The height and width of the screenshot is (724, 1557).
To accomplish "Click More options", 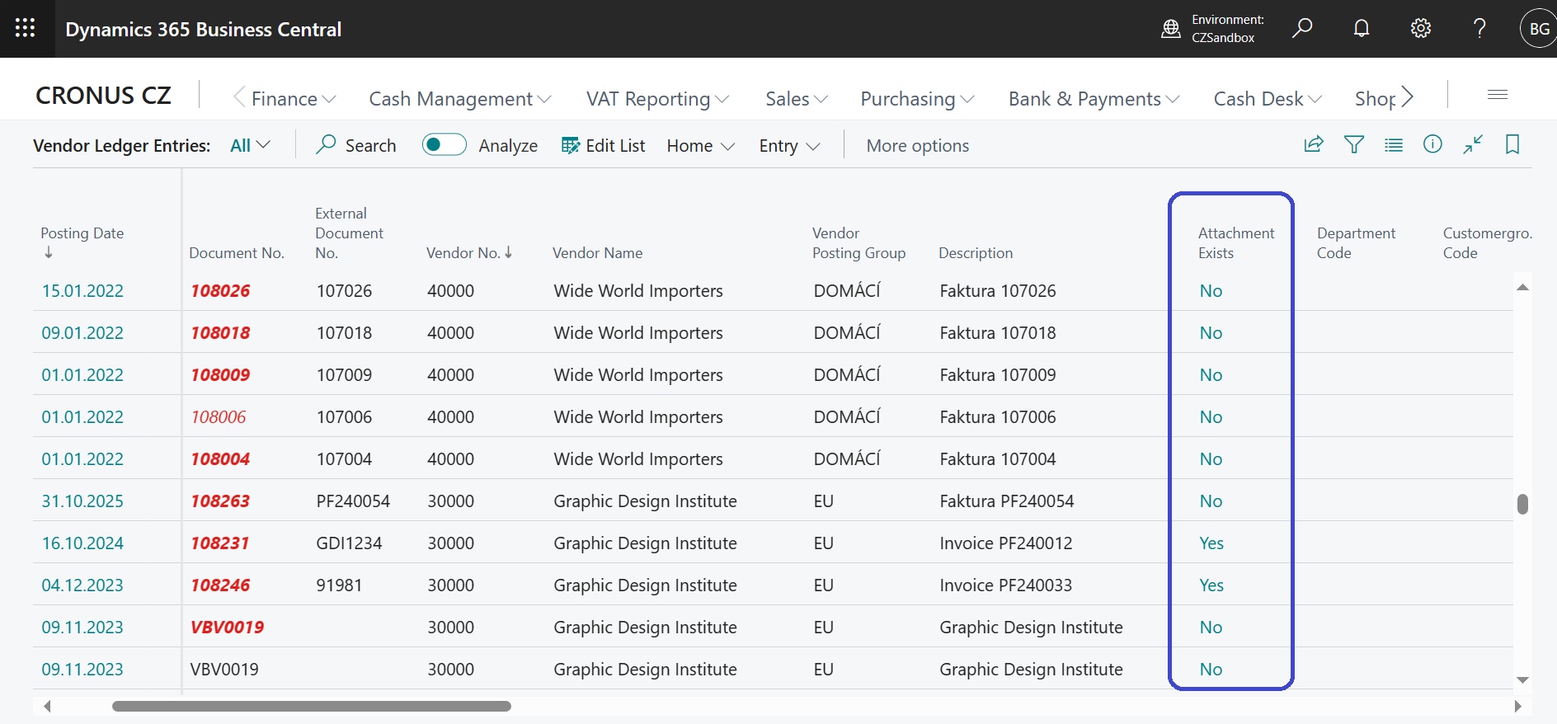I will (917, 146).
